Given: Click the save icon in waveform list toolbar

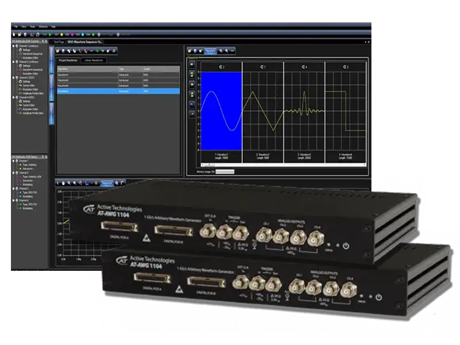Looking at the screenshot, I should coord(63,51).
